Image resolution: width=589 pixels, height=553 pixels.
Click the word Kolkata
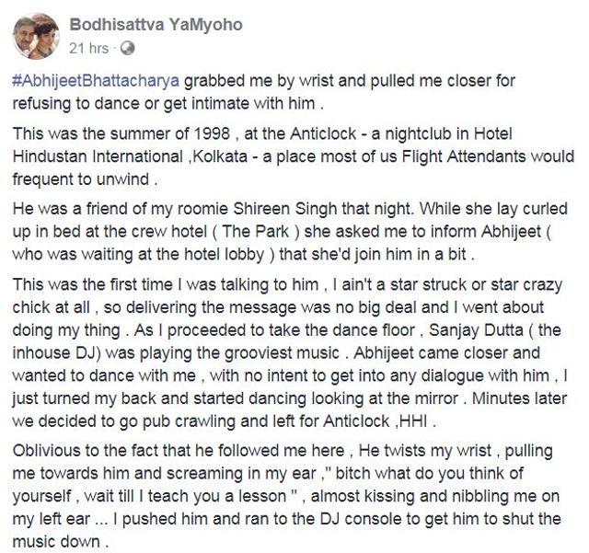click(220, 156)
